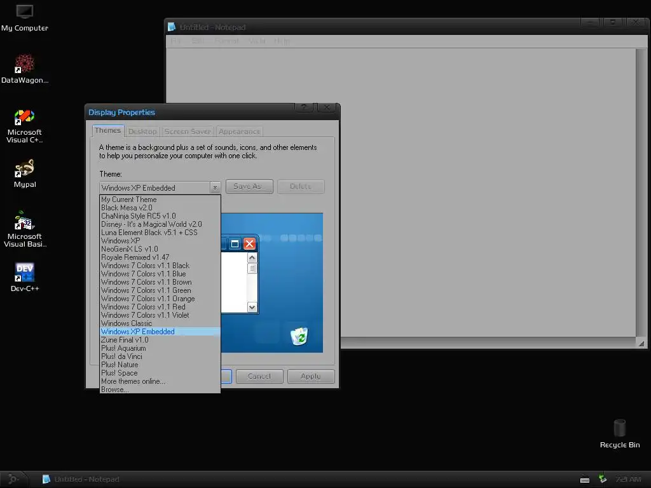This screenshot has height=488, width=651.
Task: Pick Windows 7 Colors v1.1 Green
Action: pyautogui.click(x=160, y=290)
